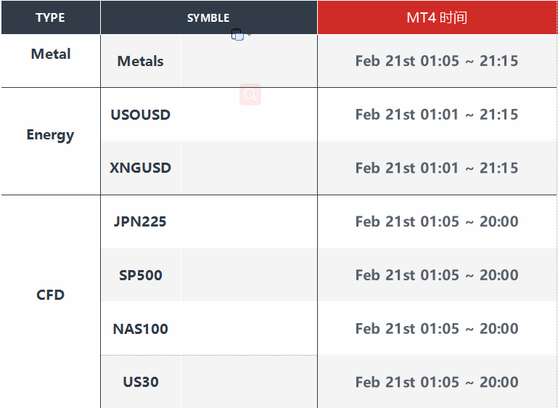Click the XNGUSD symbol cell
The height and width of the screenshot is (408, 558).
tap(141, 168)
